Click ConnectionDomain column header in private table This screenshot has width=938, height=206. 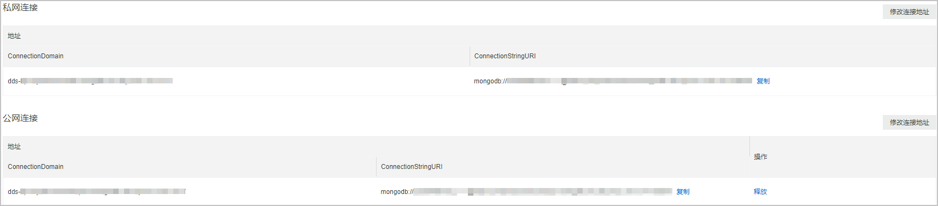36,56
